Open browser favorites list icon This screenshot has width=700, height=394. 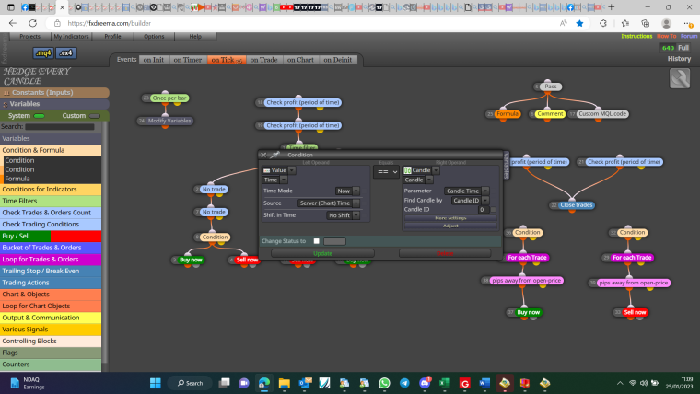tap(625, 23)
